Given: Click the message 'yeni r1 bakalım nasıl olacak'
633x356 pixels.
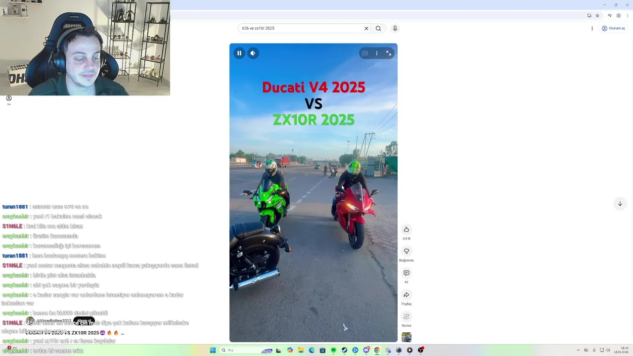Looking at the screenshot, I should tap(67, 217).
